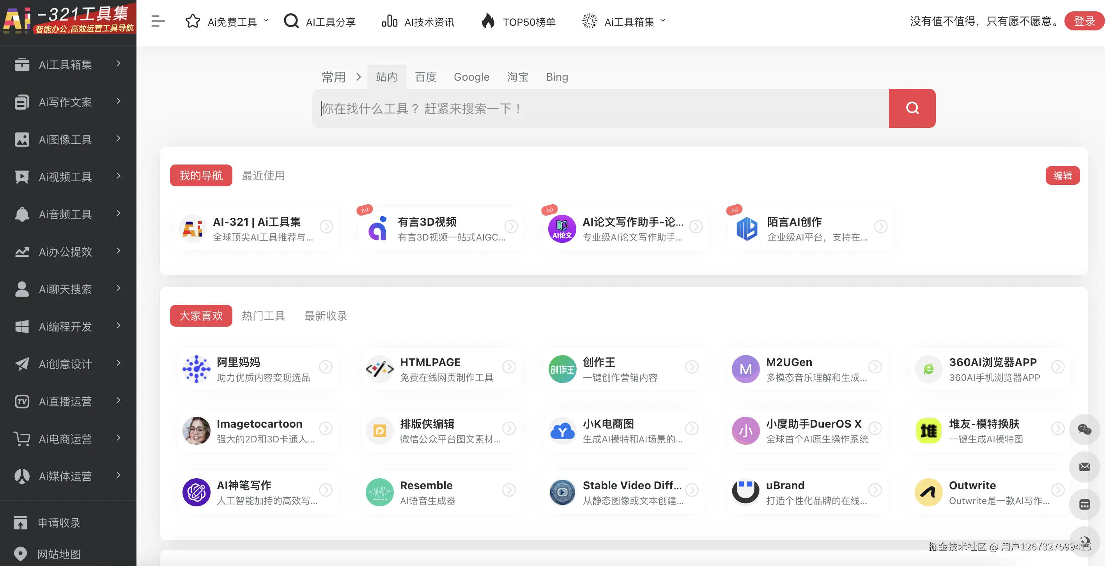The image size is (1105, 566).
Task: Select the Ai视频工具 sidebar icon
Action: tap(21, 177)
